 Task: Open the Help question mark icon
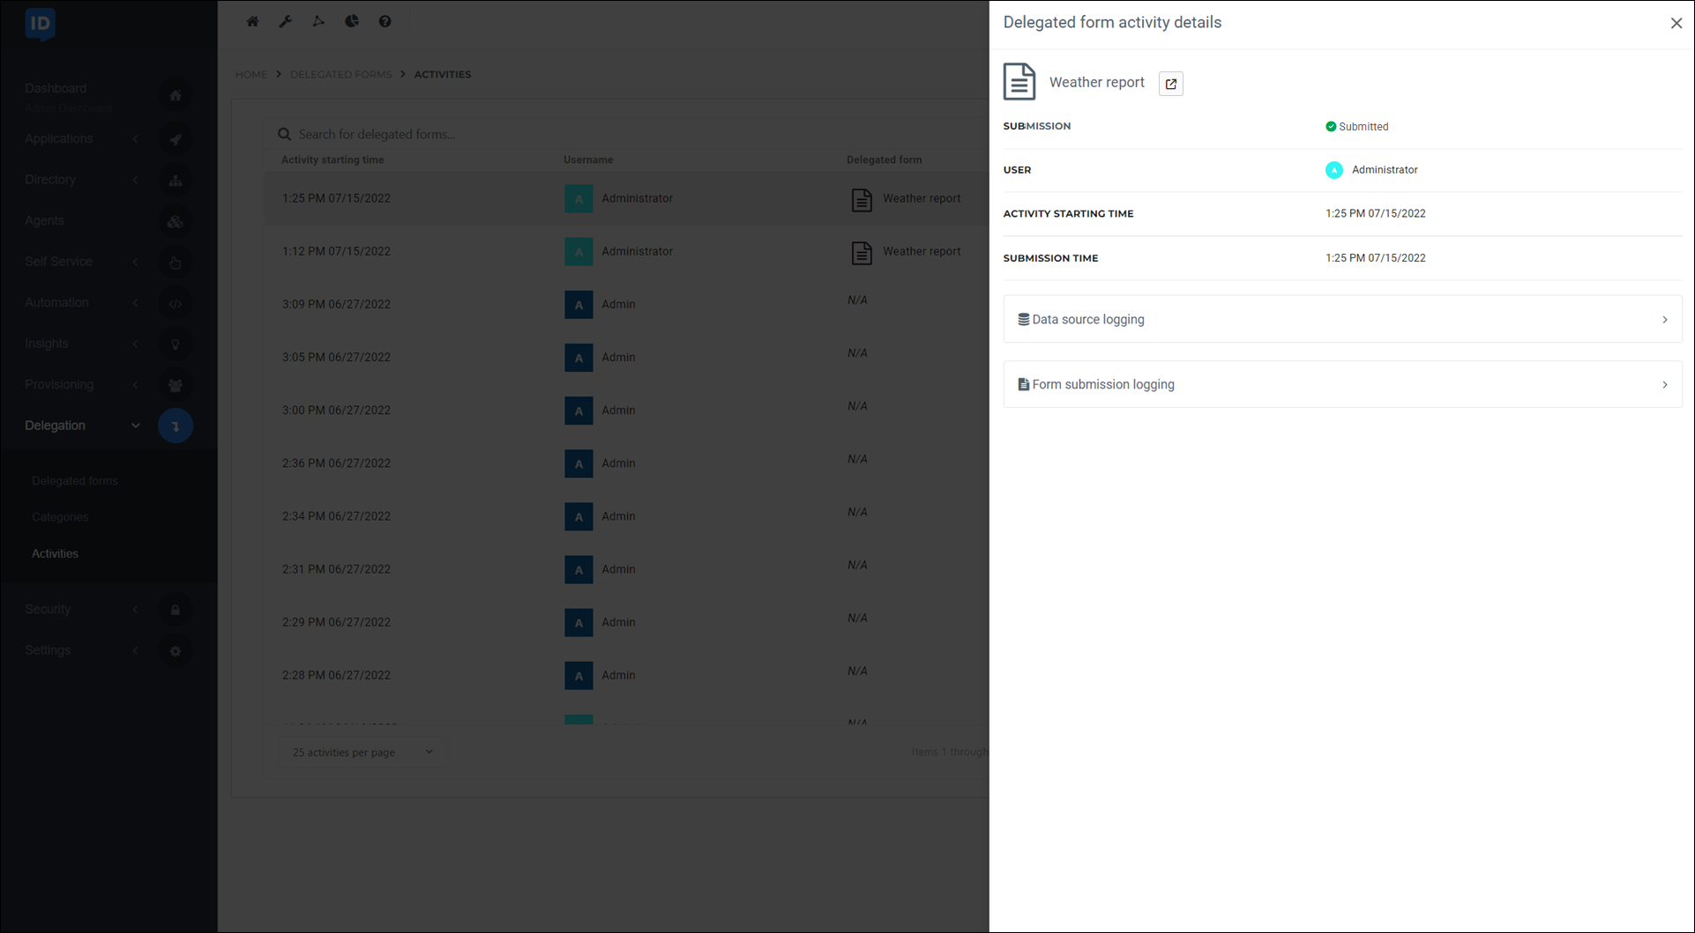pos(385,20)
